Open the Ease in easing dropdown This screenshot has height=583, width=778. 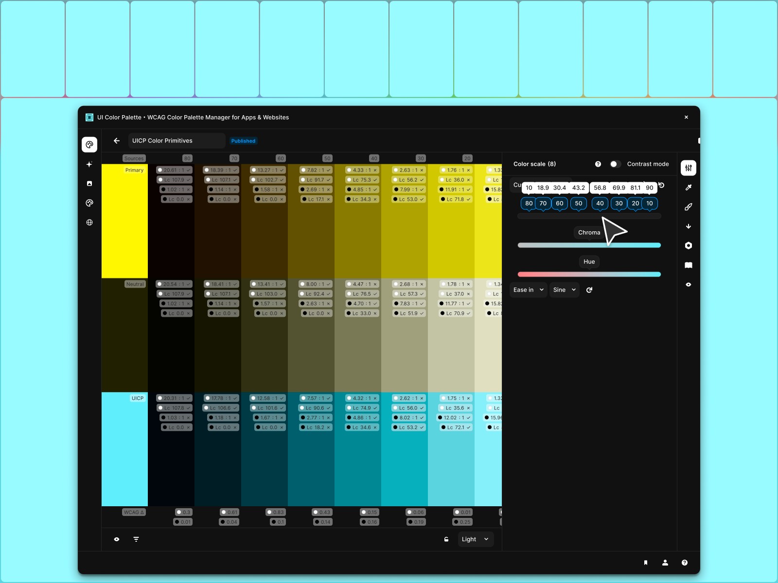(528, 290)
